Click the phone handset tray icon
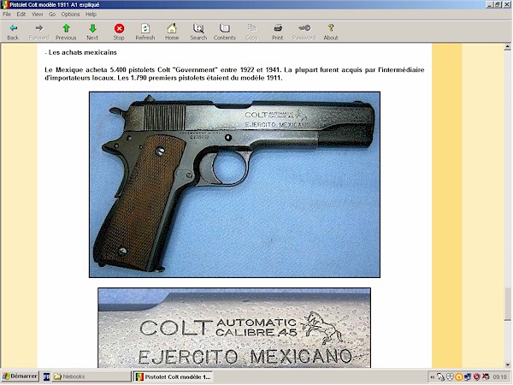The height and width of the screenshot is (385, 513). [x=441, y=377]
